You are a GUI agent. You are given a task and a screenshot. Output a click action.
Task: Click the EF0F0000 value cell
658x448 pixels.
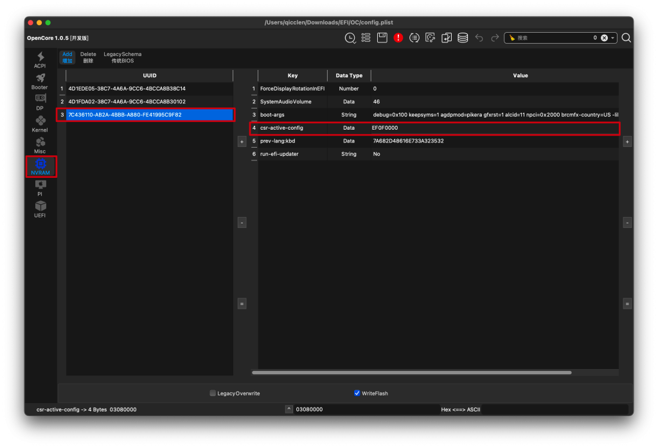coord(495,128)
